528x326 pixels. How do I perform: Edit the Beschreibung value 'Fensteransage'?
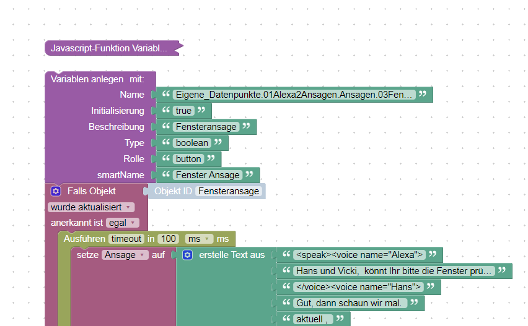(x=206, y=127)
